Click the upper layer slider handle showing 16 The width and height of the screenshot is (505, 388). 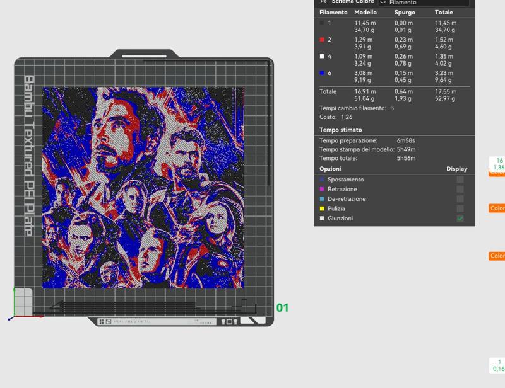(498, 164)
